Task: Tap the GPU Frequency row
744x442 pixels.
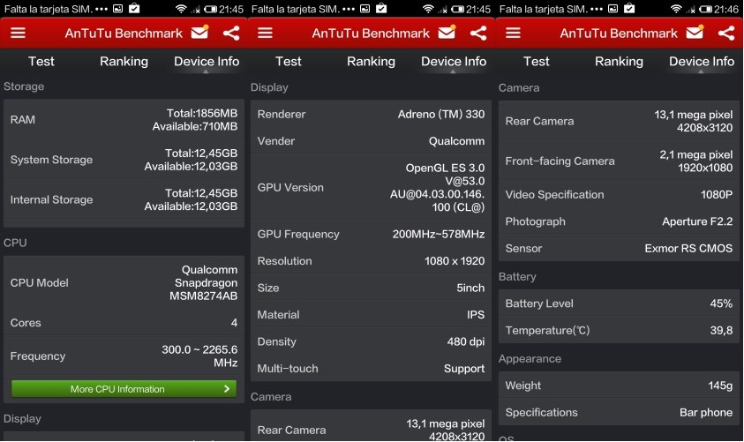Action: (371, 234)
